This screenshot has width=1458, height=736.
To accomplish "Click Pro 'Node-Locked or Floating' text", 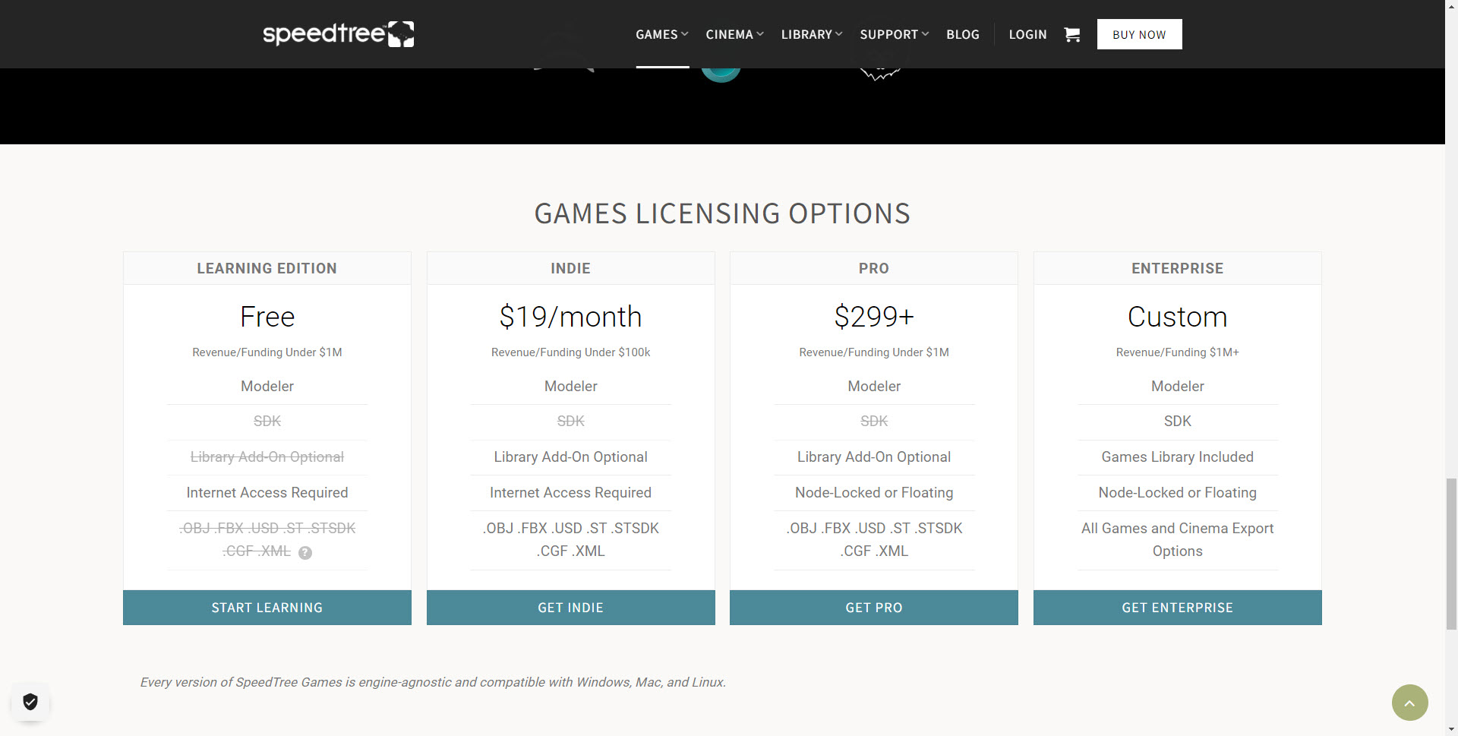I will pos(874,492).
